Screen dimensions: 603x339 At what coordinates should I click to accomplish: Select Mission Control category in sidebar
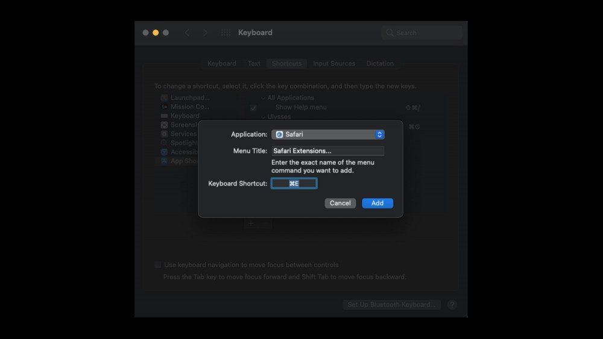tap(189, 107)
